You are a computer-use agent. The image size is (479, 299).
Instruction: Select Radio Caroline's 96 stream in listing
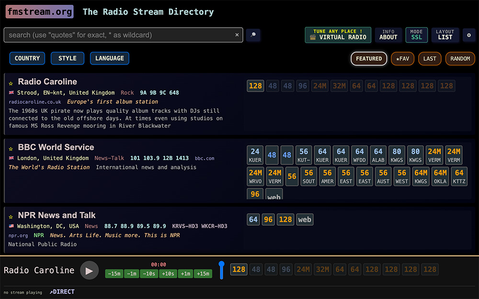[302, 86]
